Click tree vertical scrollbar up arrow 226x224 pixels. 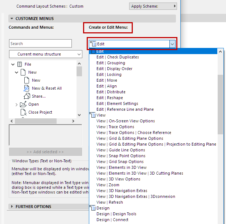(x=79, y=64)
